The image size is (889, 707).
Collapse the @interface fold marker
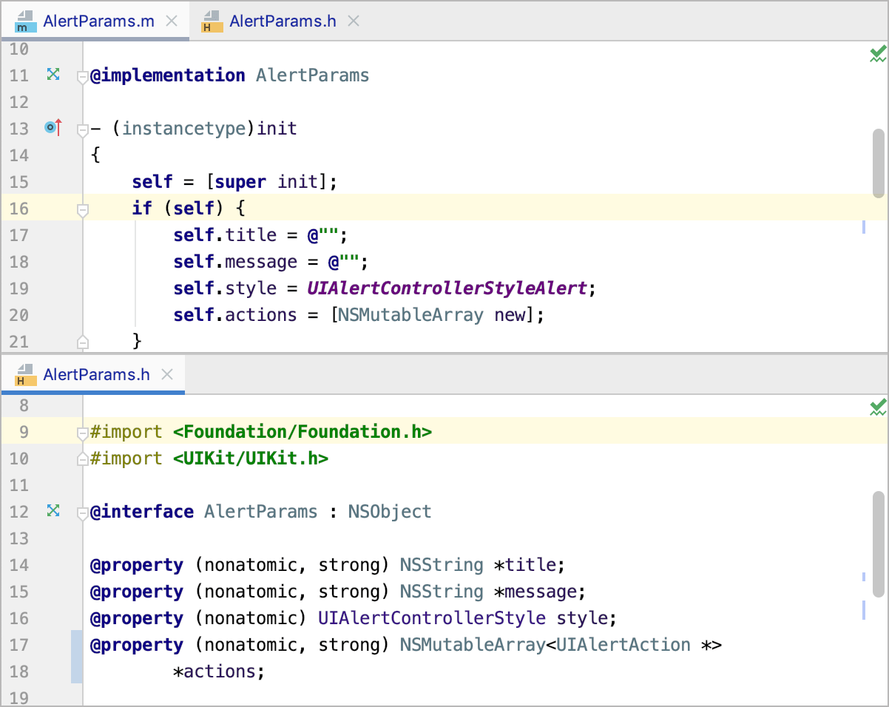(x=83, y=513)
